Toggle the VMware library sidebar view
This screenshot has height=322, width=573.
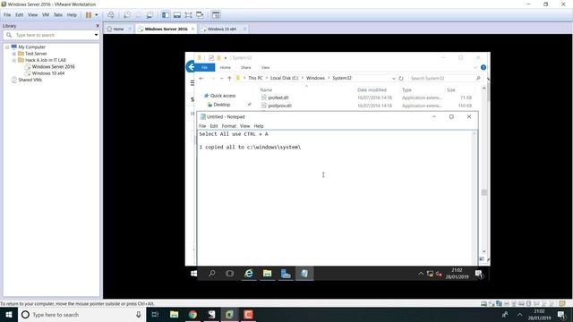(x=166, y=15)
